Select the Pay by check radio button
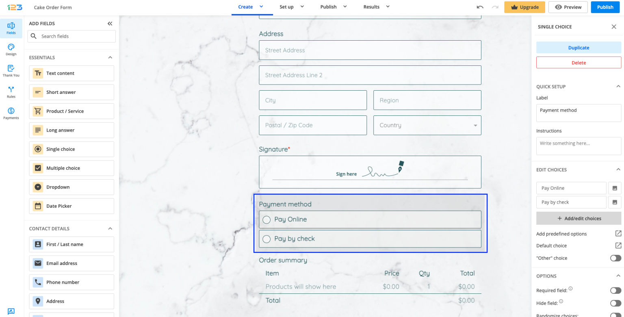The width and height of the screenshot is (624, 317). tap(266, 239)
